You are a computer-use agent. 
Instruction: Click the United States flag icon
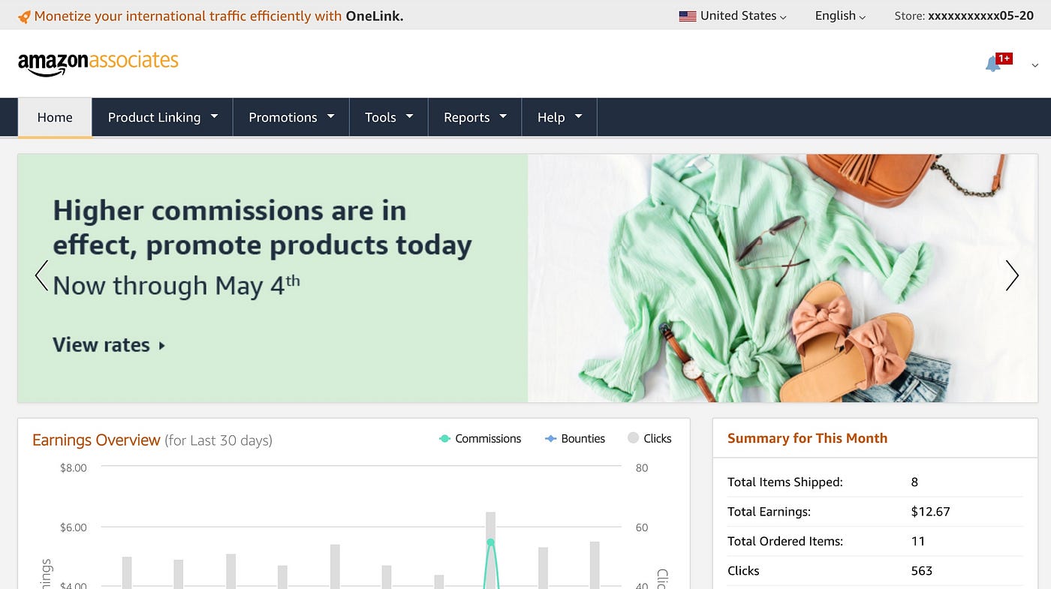coord(687,16)
